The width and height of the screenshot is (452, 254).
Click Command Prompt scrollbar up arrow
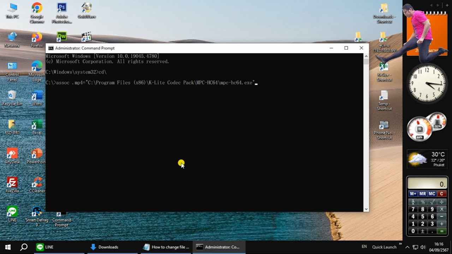366,56
